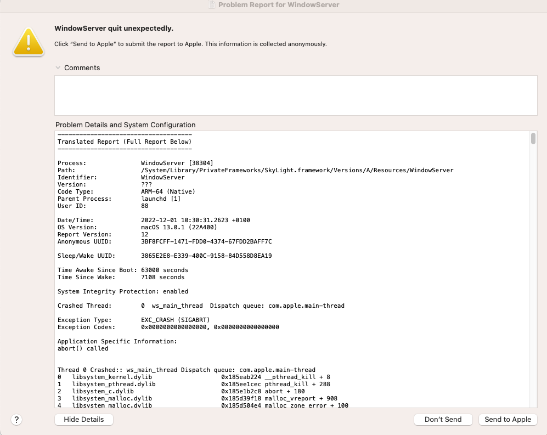The height and width of the screenshot is (435, 547).
Task: Click the Report Version value '12'
Action: tap(144, 234)
